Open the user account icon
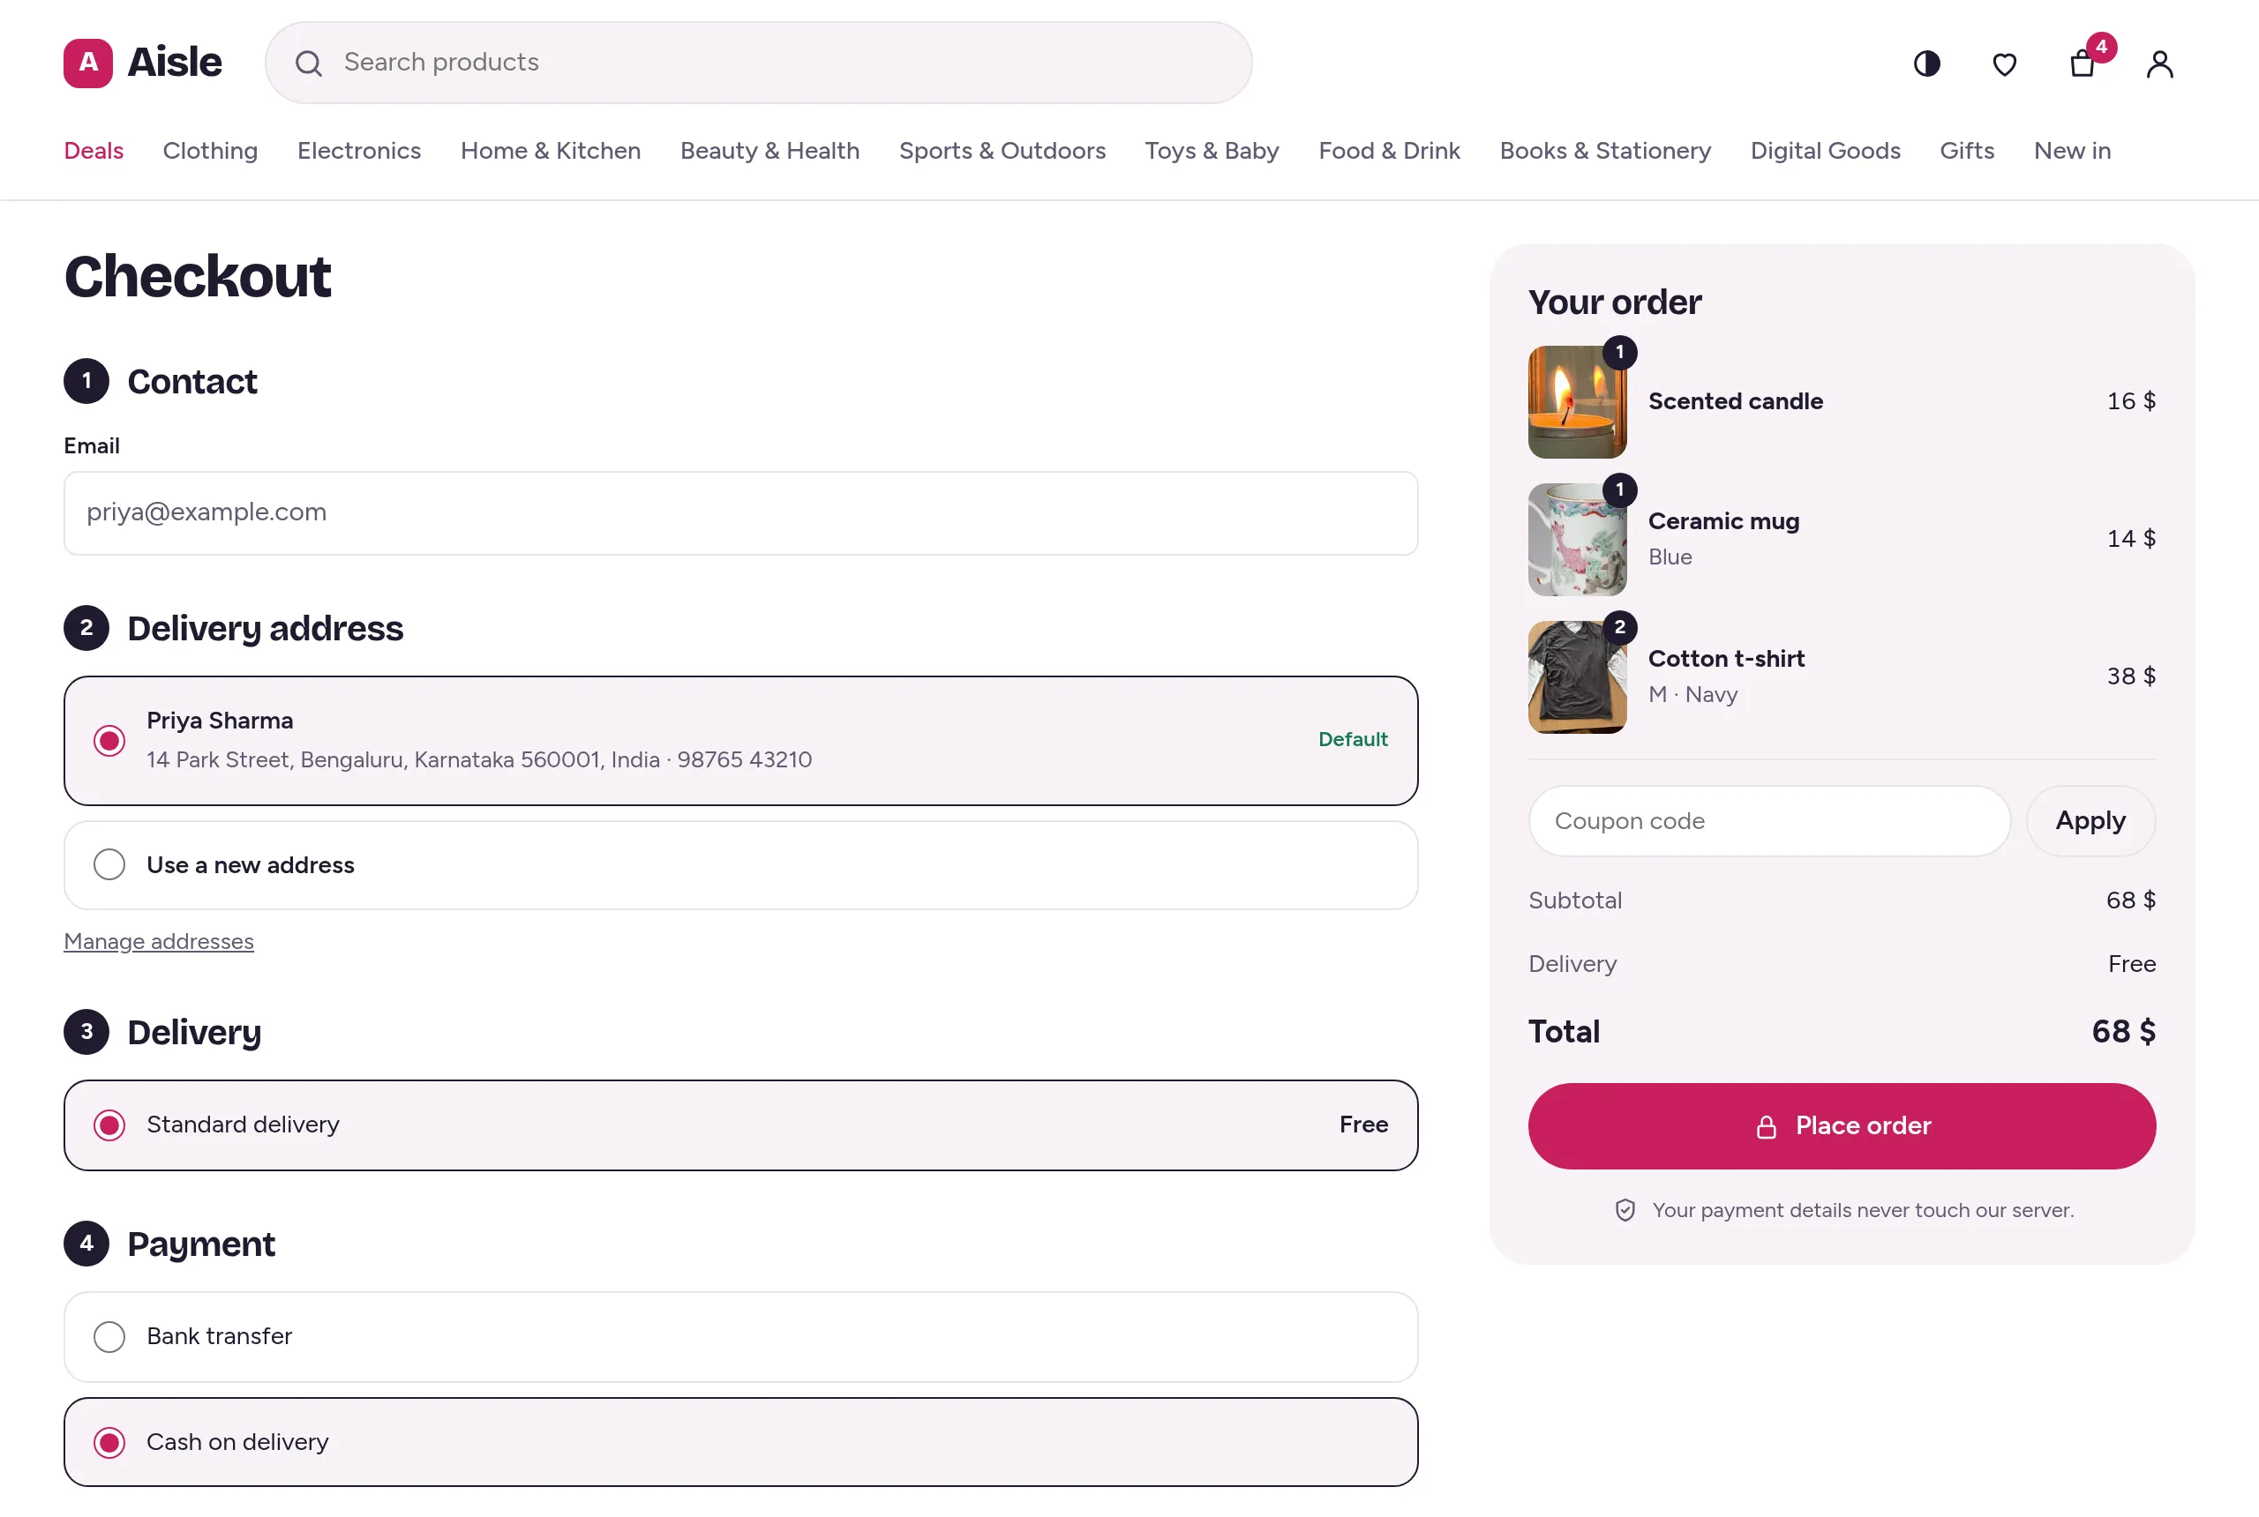2259x1517 pixels. [2159, 64]
